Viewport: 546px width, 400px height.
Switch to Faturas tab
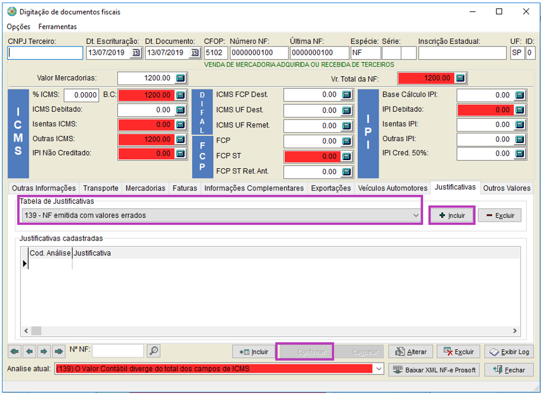[185, 189]
